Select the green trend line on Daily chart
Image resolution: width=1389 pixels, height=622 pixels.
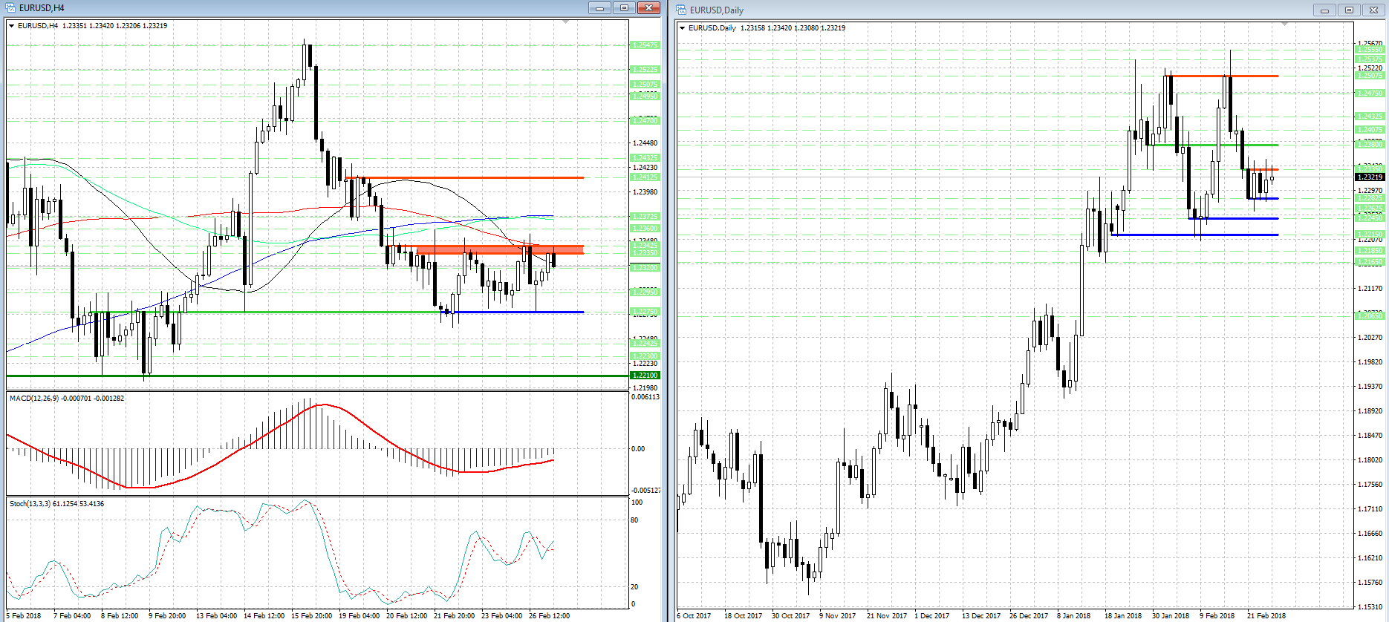pyautogui.click(x=1214, y=145)
